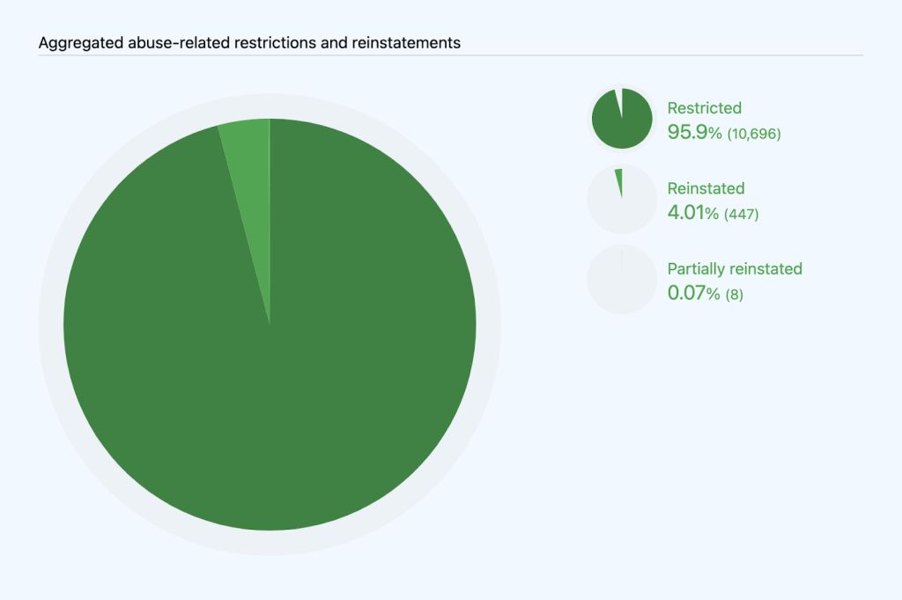Image resolution: width=902 pixels, height=600 pixels.
Task: Click the "Partially reinstated" legend label
Action: [x=735, y=268]
